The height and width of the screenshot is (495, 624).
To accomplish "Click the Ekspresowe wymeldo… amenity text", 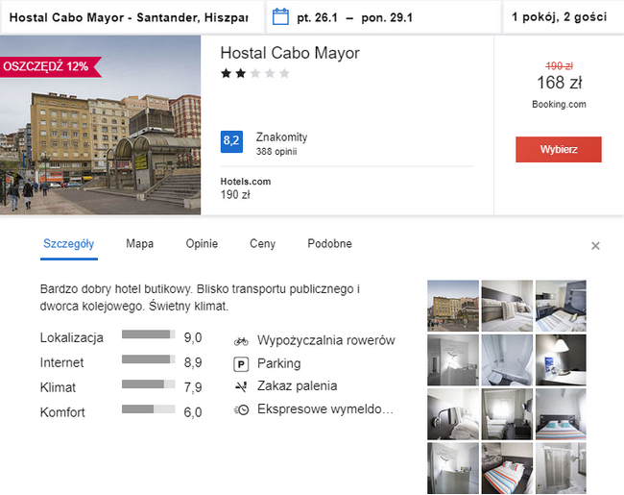I will [x=325, y=409].
